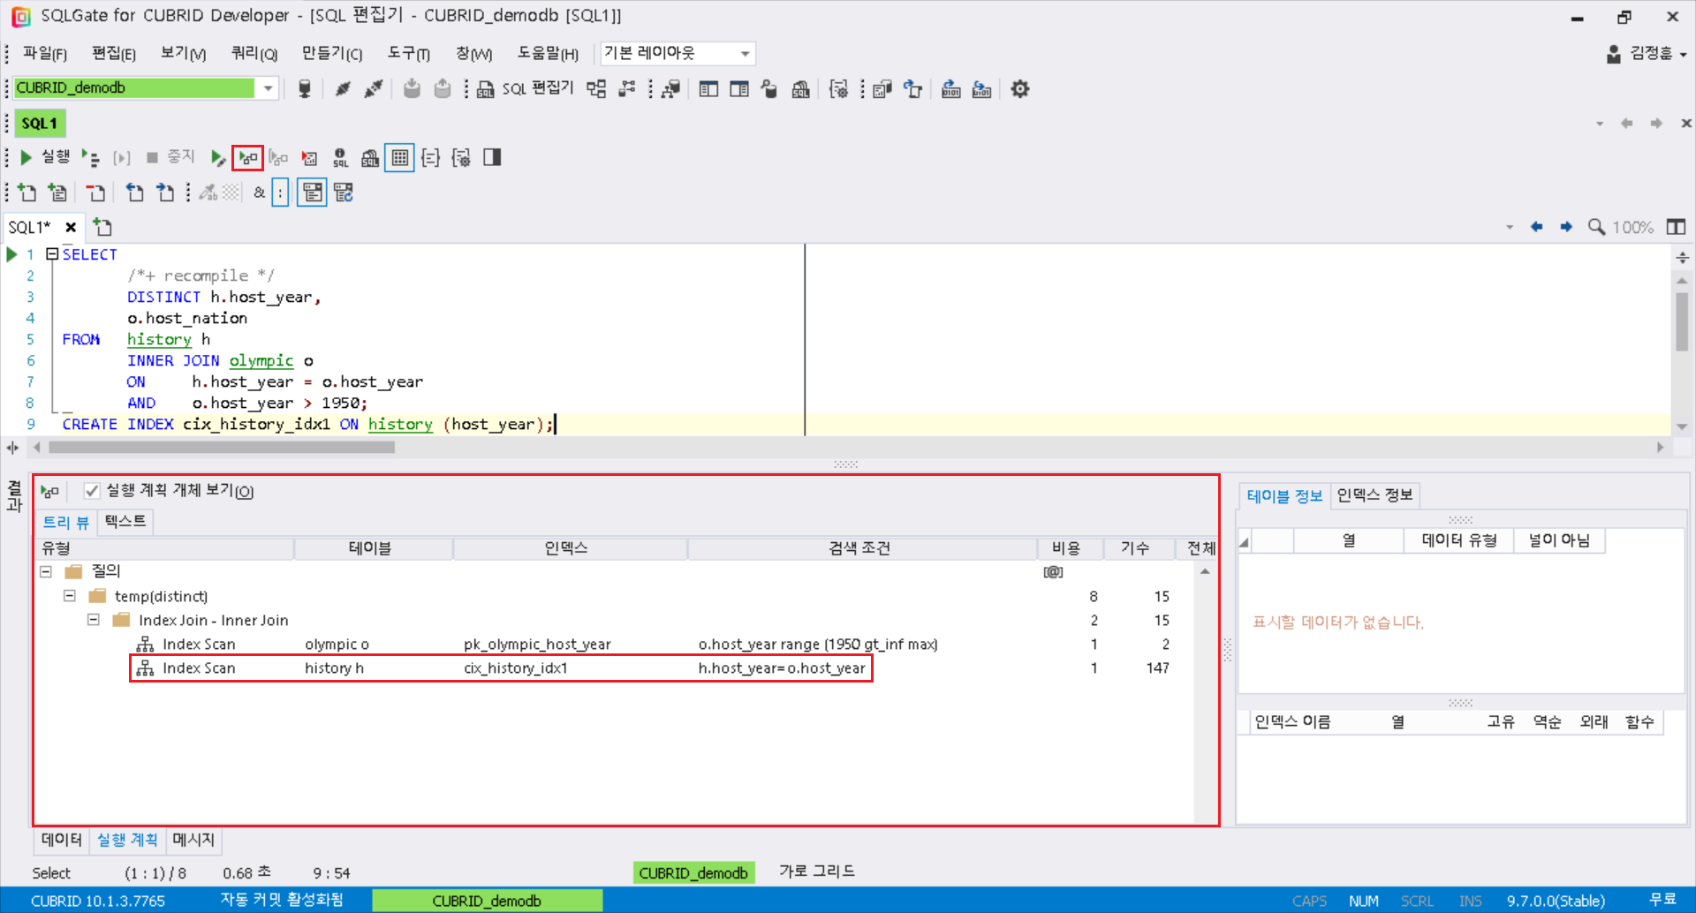Switch to the 텍스트 tab
Viewport: 1696px width, 913px height.
[x=125, y=522]
